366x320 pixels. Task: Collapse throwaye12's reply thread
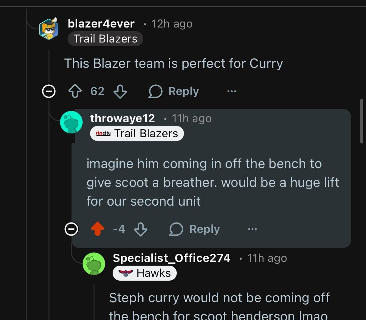tap(72, 229)
